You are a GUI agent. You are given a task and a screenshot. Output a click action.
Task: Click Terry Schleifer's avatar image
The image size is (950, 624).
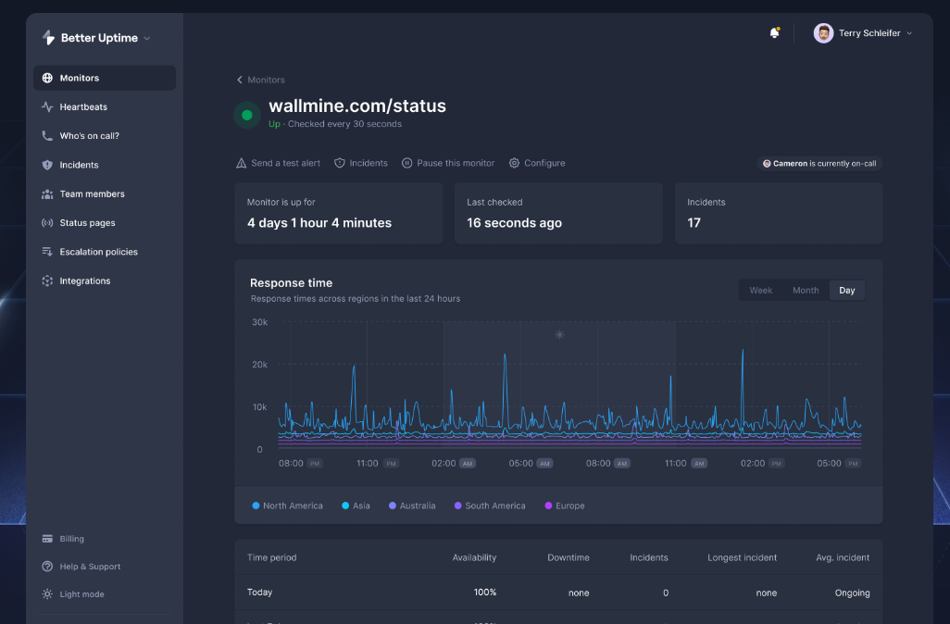tap(823, 33)
